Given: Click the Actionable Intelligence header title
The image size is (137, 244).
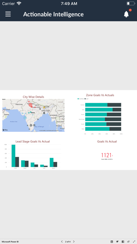Looking at the screenshot, I should click(x=53, y=14).
